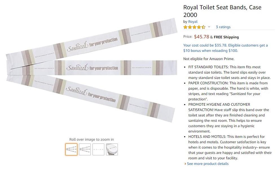Select the toilet seat thumbnail image
The height and width of the screenshot is (170, 280).
tap(112, 149)
